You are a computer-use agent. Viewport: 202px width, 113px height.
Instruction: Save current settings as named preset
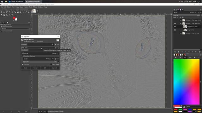56,45
